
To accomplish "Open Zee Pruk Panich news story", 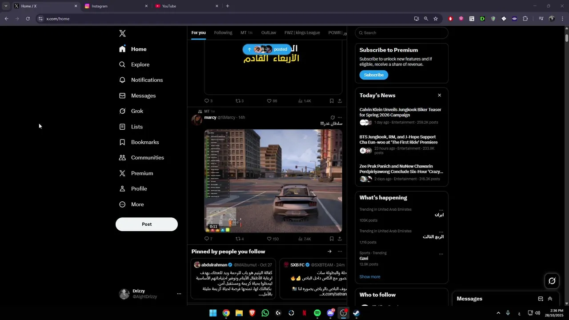I will click(x=401, y=172).
